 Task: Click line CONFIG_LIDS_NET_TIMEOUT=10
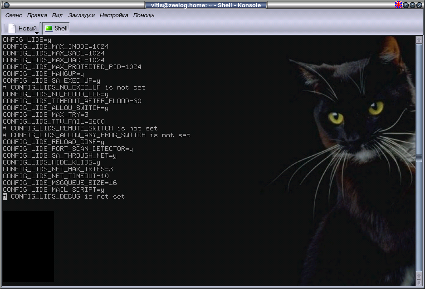(56, 176)
